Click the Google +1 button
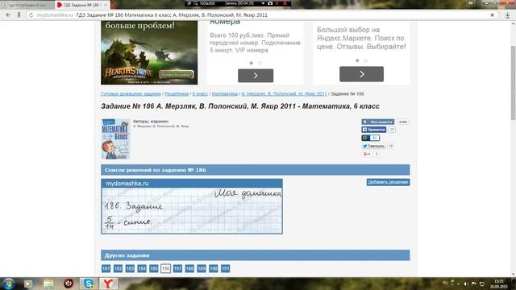 coord(367,154)
